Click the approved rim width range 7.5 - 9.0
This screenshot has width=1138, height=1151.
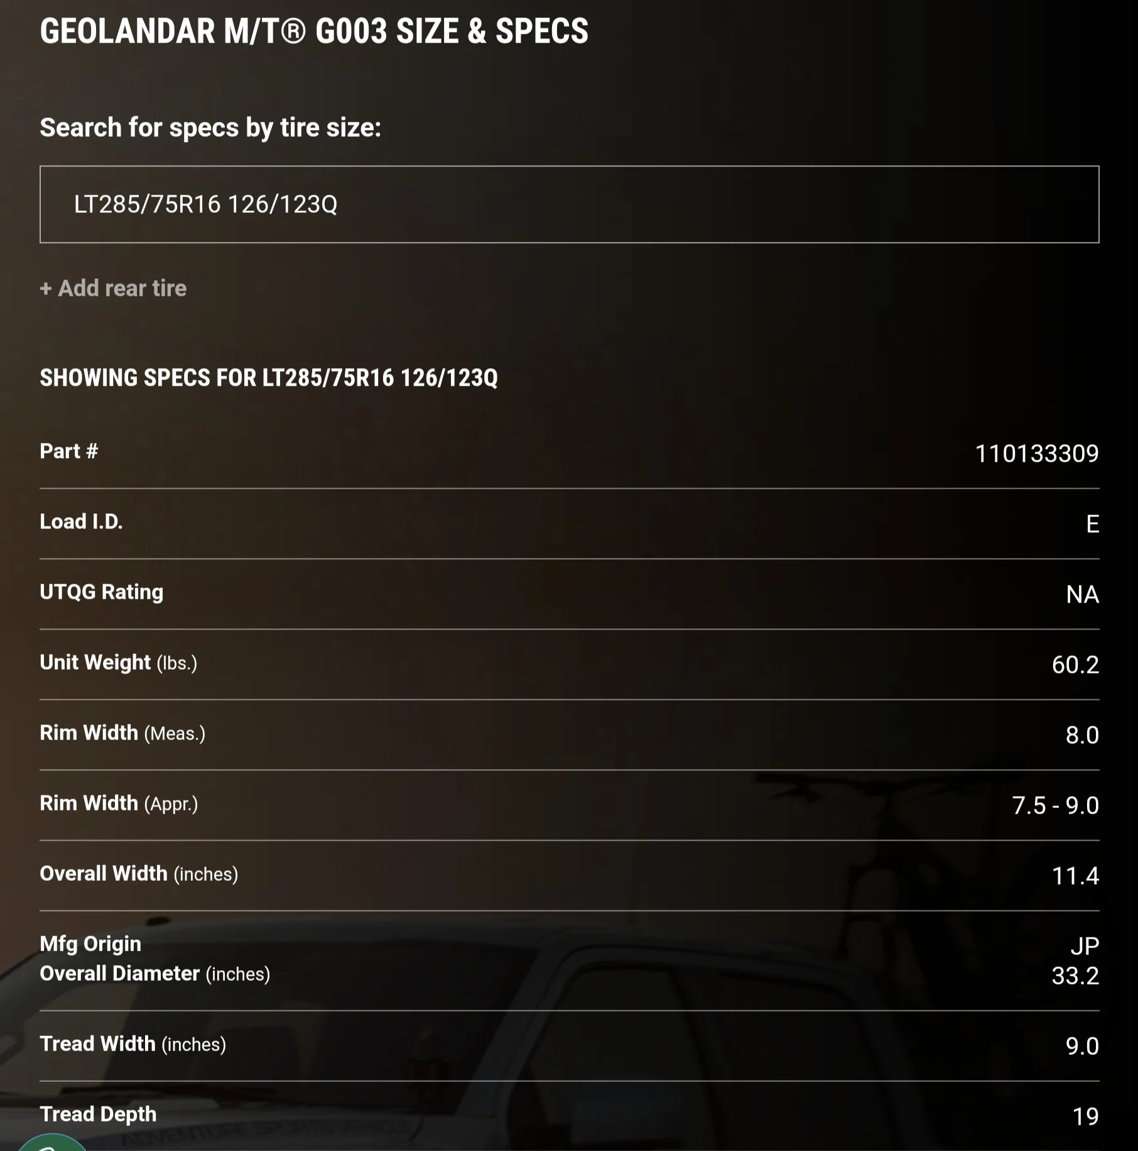[1055, 805]
